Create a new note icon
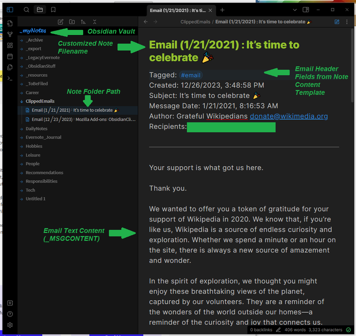 point(61,22)
